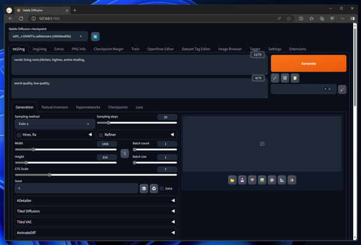Click the Batch count number field
Viewport: 361px width, 245px height.
tap(167, 144)
